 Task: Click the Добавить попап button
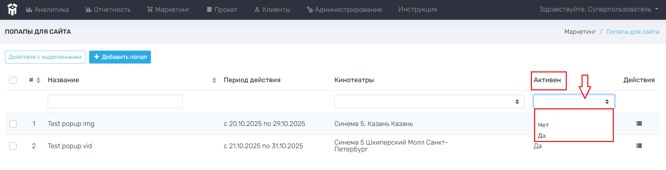point(120,57)
